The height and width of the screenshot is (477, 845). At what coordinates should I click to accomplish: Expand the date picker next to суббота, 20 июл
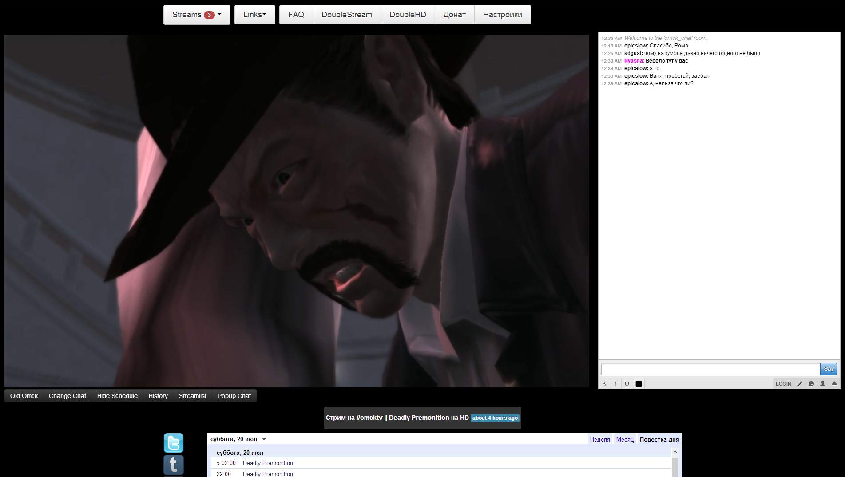[x=264, y=439]
